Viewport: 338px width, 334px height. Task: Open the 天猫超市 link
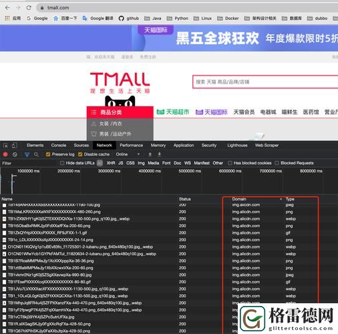(173, 112)
